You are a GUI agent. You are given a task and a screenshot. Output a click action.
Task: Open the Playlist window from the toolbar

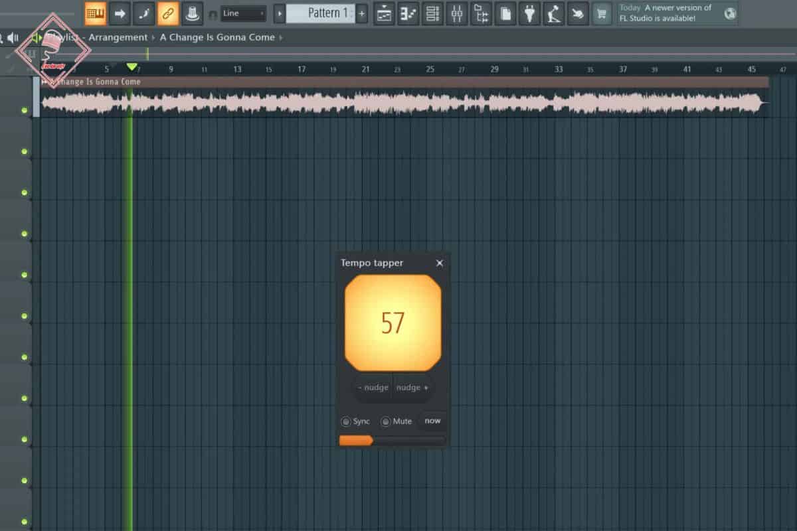(384, 15)
